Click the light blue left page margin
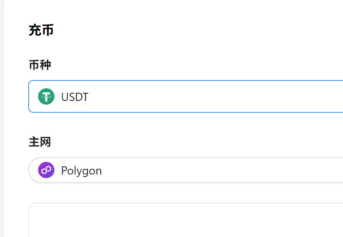The image size is (343, 237). click(2, 123)
